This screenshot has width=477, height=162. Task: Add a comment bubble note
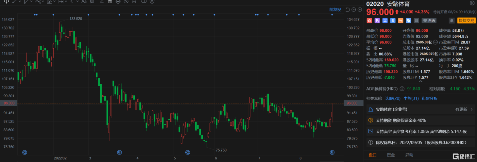[92, 1]
